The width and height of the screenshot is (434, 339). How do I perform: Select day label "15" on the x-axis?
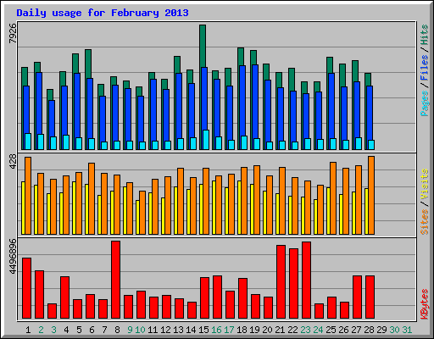[x=203, y=330]
